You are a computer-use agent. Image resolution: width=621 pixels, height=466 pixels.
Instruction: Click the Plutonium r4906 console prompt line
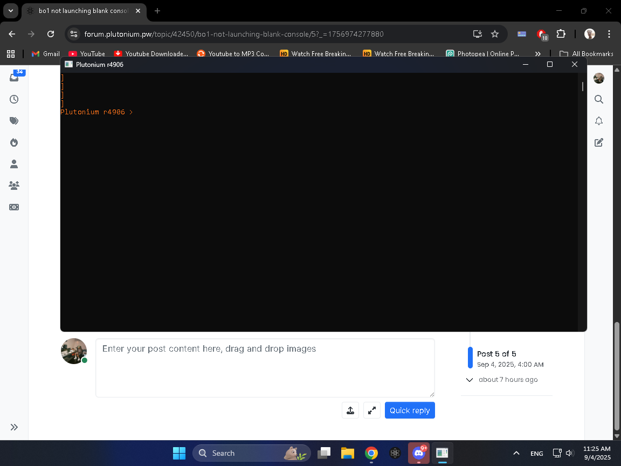[x=96, y=112]
